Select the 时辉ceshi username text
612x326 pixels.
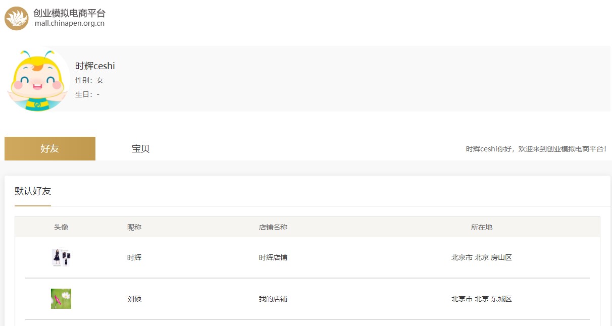pyautogui.click(x=95, y=66)
